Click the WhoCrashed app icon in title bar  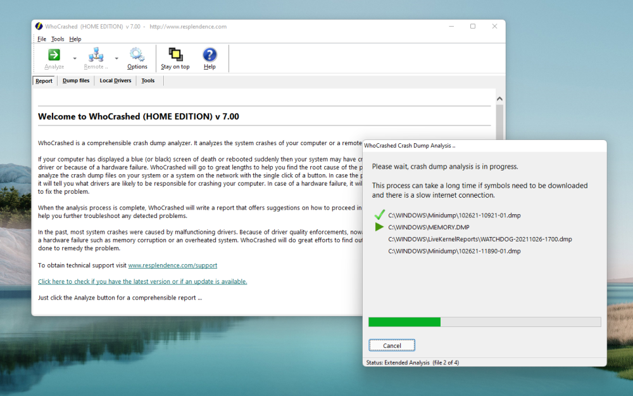click(x=39, y=27)
